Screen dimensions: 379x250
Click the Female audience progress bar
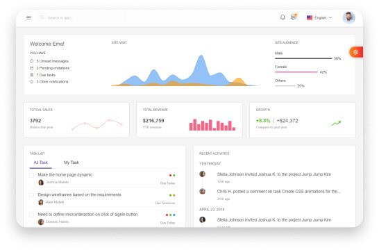click(x=296, y=72)
